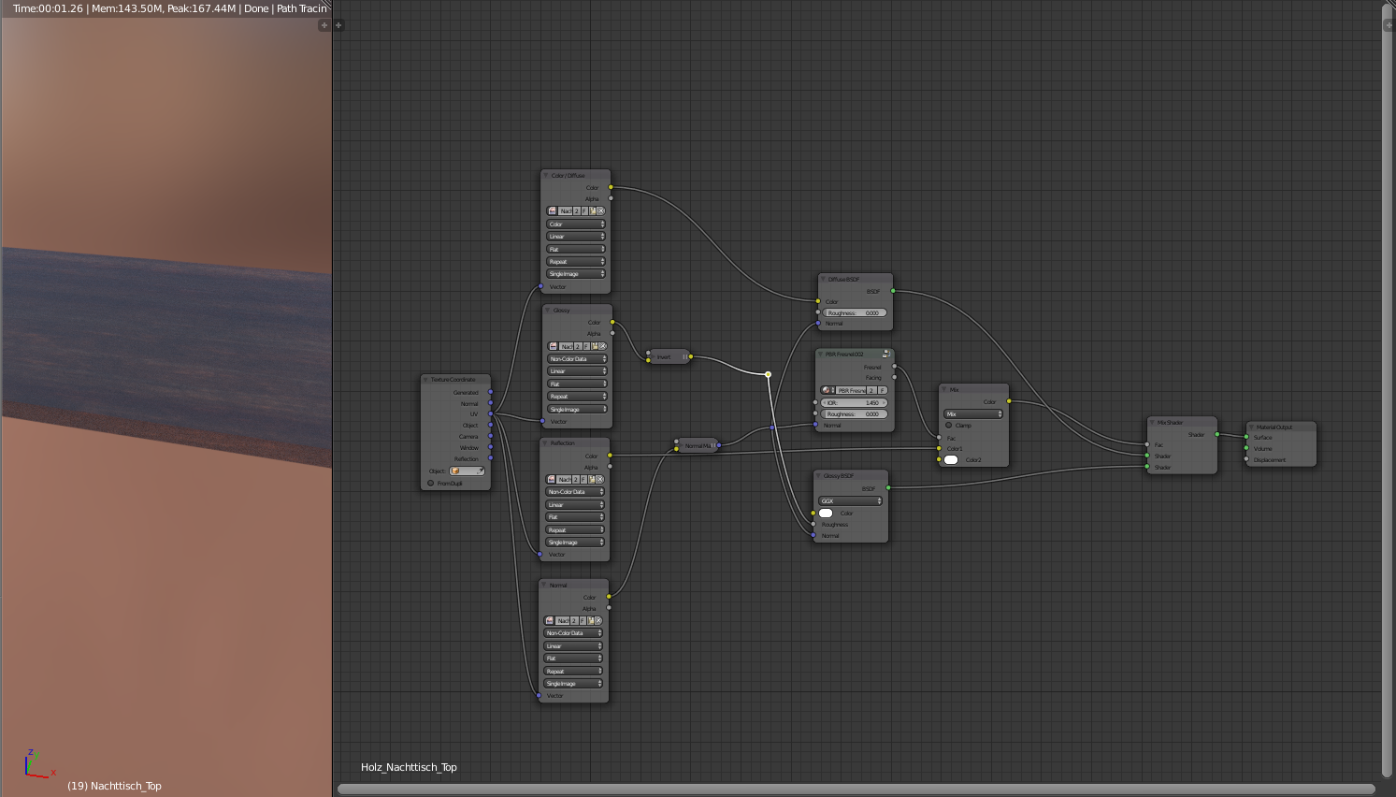Toggle From Dupli in Texture Coordinate node

point(430,483)
